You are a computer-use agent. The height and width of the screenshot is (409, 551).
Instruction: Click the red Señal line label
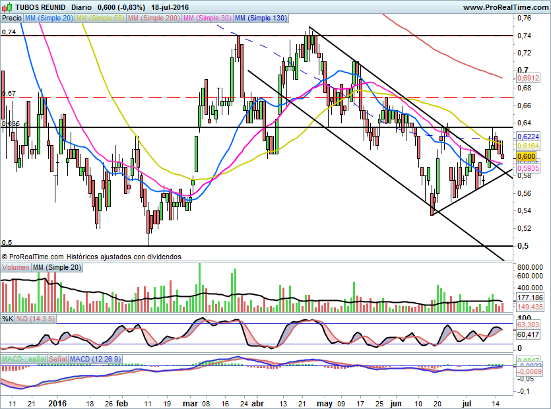tap(58, 358)
